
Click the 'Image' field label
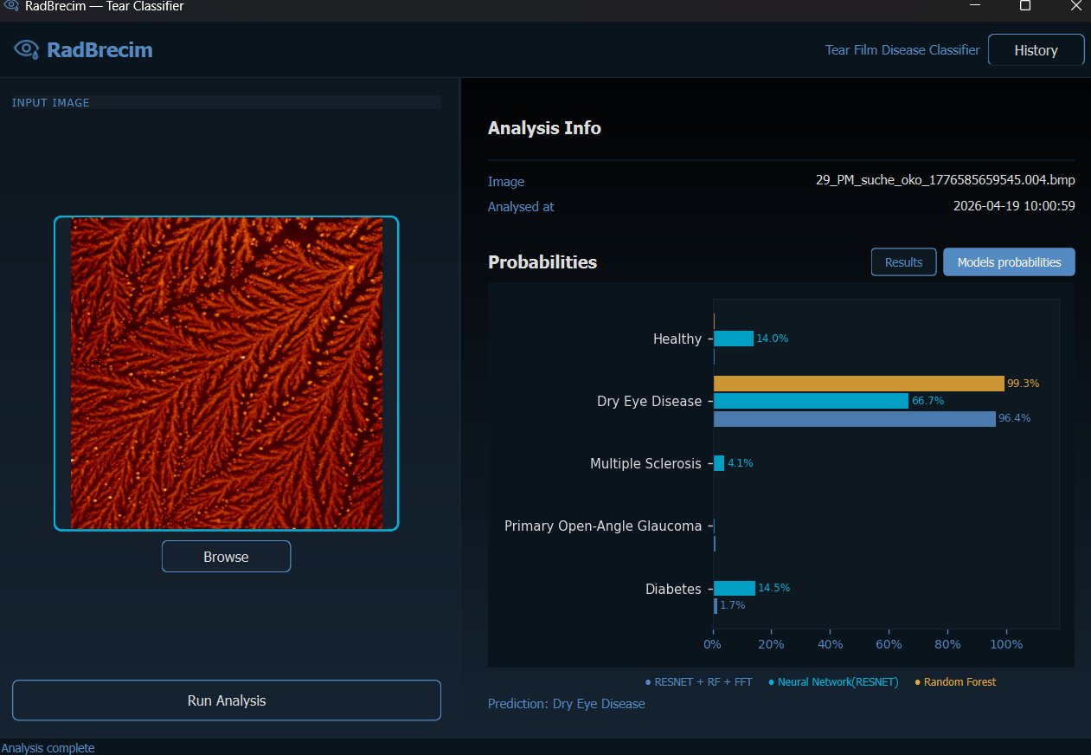506,182
